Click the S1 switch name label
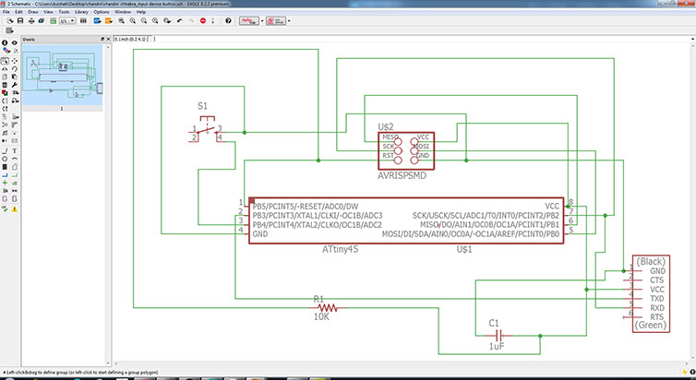 [x=202, y=106]
